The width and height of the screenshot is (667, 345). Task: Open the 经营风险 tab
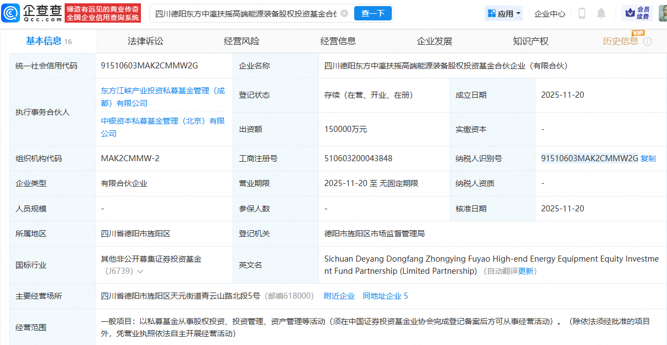pyautogui.click(x=241, y=41)
